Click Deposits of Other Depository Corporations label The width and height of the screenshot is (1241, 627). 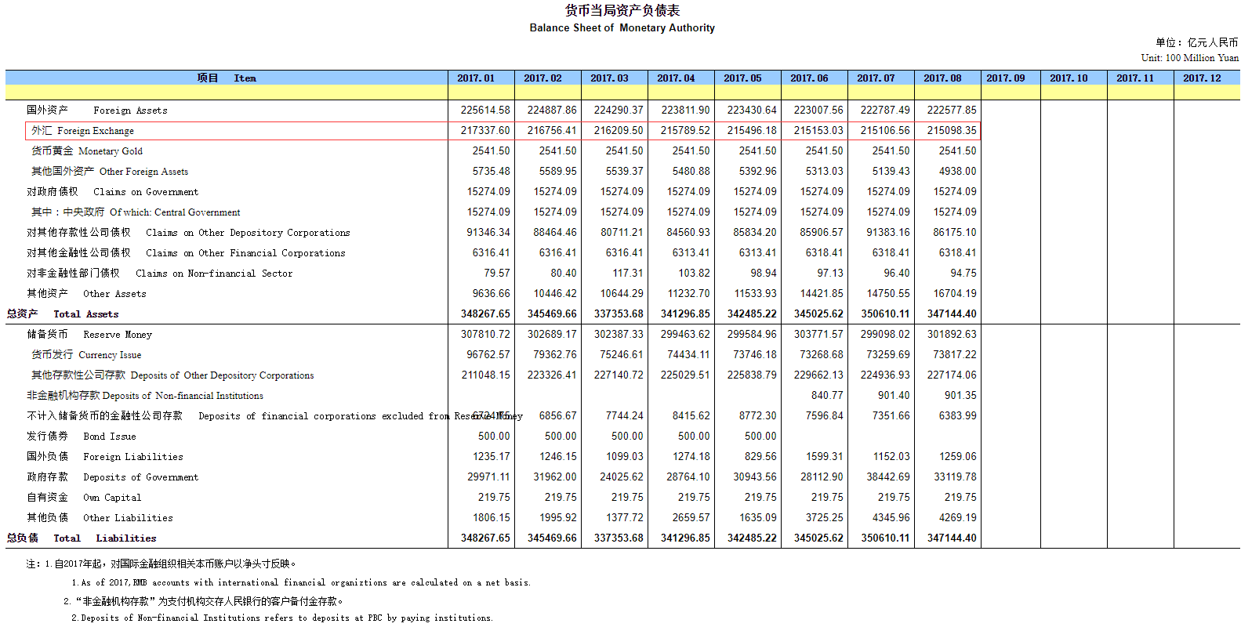[172, 375]
